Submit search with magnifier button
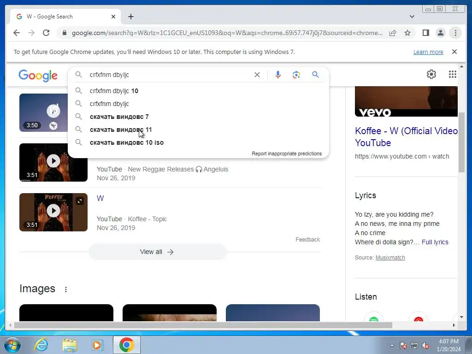472x354 pixels. 315,74
